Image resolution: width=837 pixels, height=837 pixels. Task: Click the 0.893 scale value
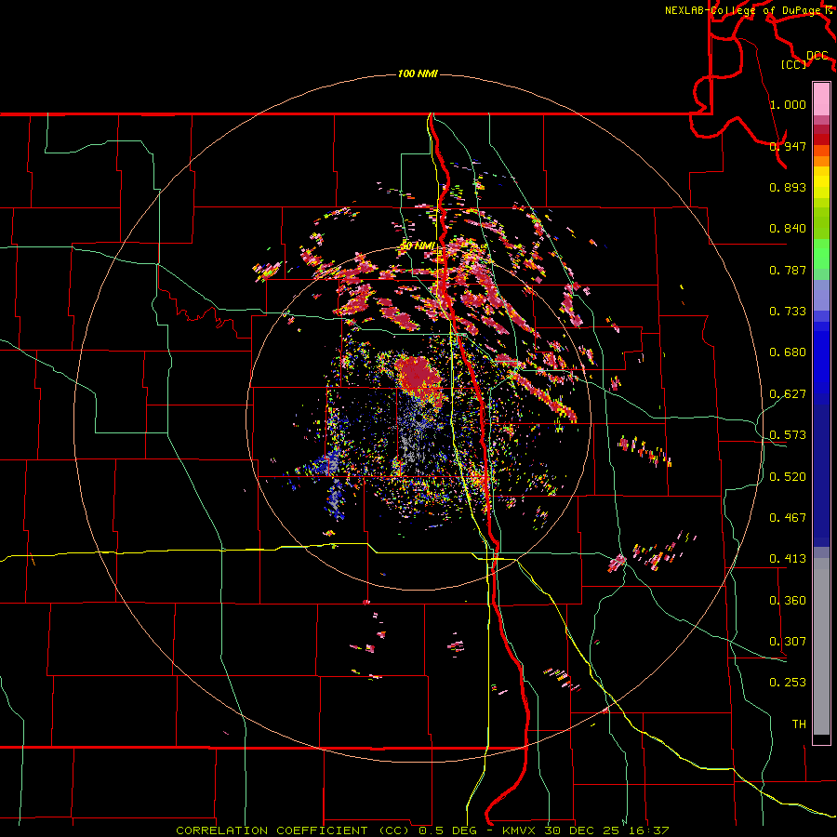pyautogui.click(x=788, y=187)
